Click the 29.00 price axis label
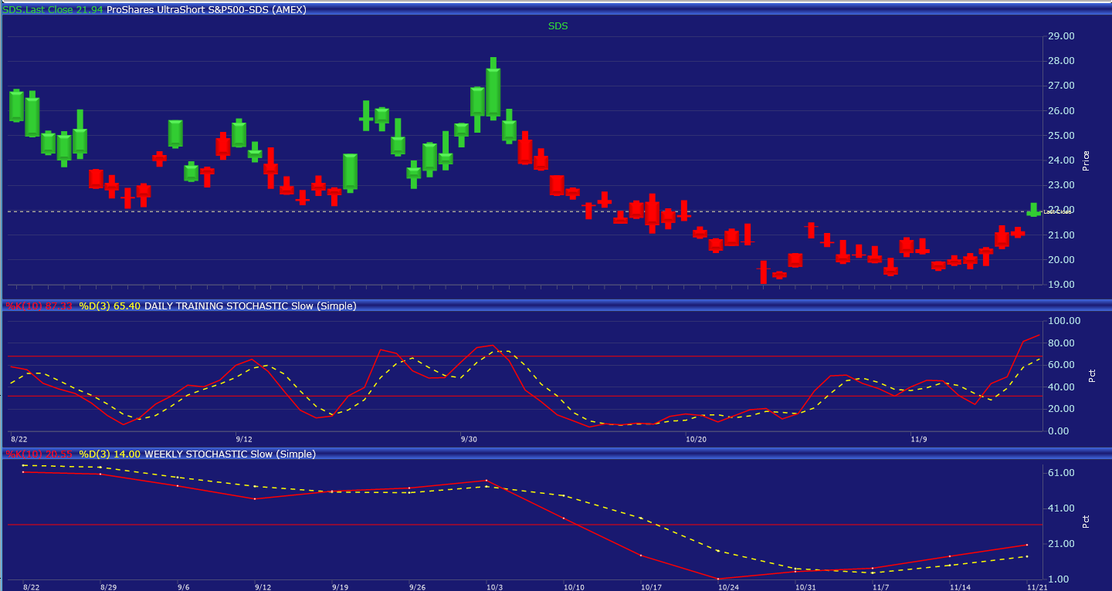This screenshot has height=591, width=1112. click(1061, 36)
